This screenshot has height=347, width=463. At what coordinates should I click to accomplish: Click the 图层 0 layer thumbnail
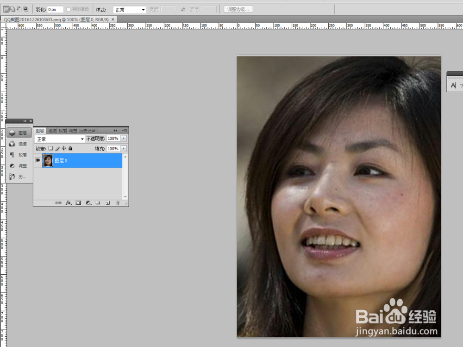pyautogui.click(x=48, y=160)
